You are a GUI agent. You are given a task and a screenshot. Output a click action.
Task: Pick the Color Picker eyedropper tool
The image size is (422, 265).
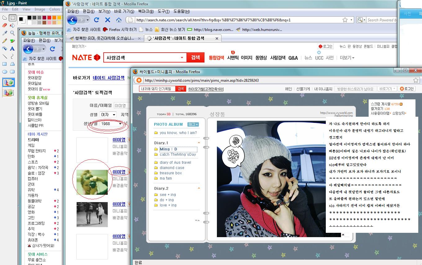(x=5, y=33)
